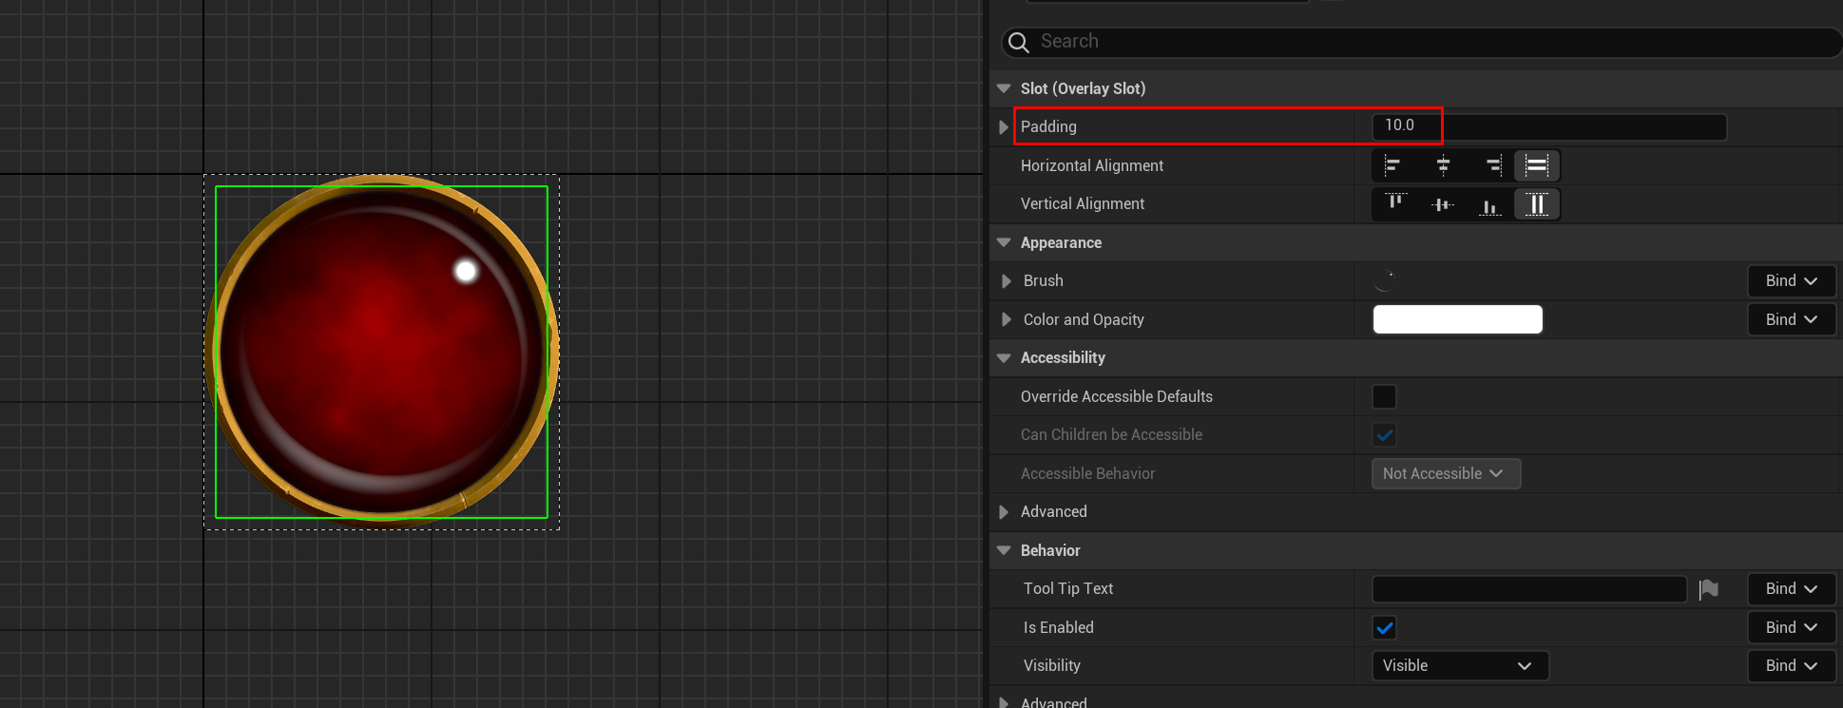Image resolution: width=1843 pixels, height=708 pixels.
Task: Open Bind menu for Tool Tip Text
Action: point(1791,588)
